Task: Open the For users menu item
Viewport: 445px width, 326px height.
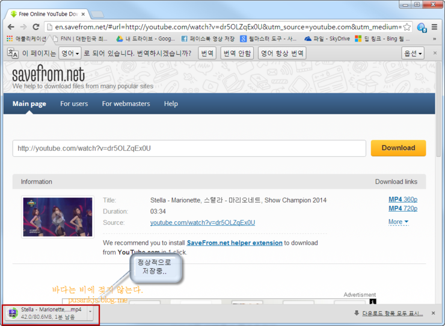Action: coord(74,103)
